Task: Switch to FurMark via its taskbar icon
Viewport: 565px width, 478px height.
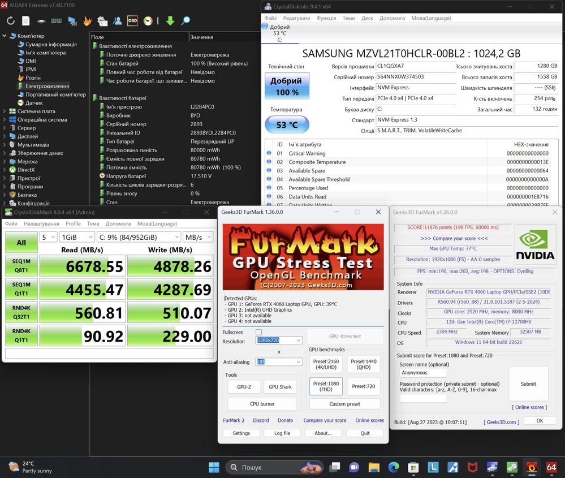Action: pyautogui.click(x=532, y=467)
